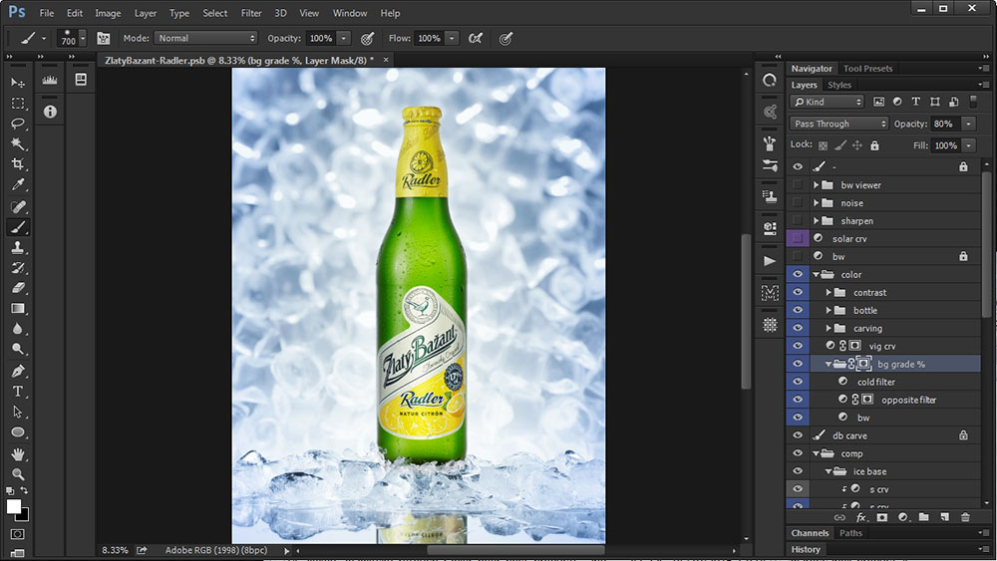Select the Brush tool in toolbar
This screenshot has height=561, width=997.
click(18, 227)
